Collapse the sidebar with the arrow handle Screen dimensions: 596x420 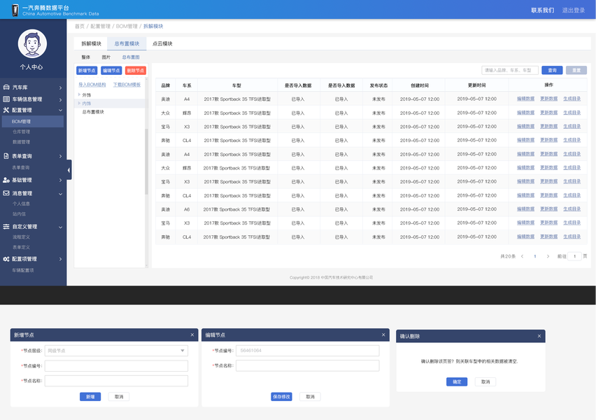pos(69,170)
